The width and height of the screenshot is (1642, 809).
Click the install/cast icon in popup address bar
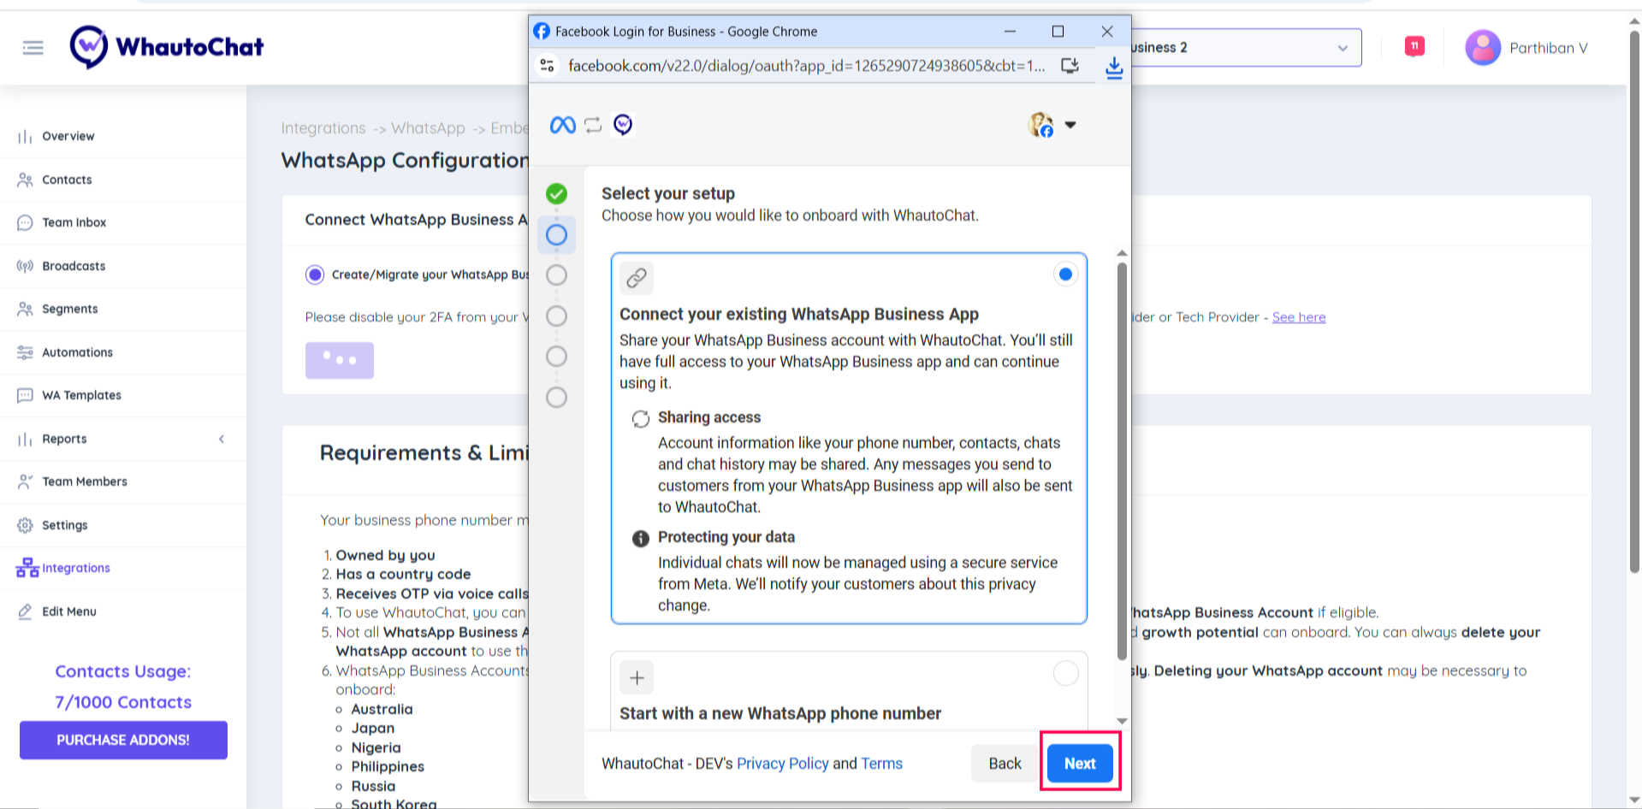(x=1070, y=66)
